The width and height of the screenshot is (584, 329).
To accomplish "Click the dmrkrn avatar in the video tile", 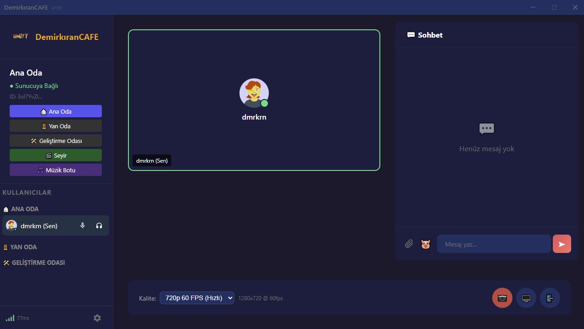I will coord(254,93).
